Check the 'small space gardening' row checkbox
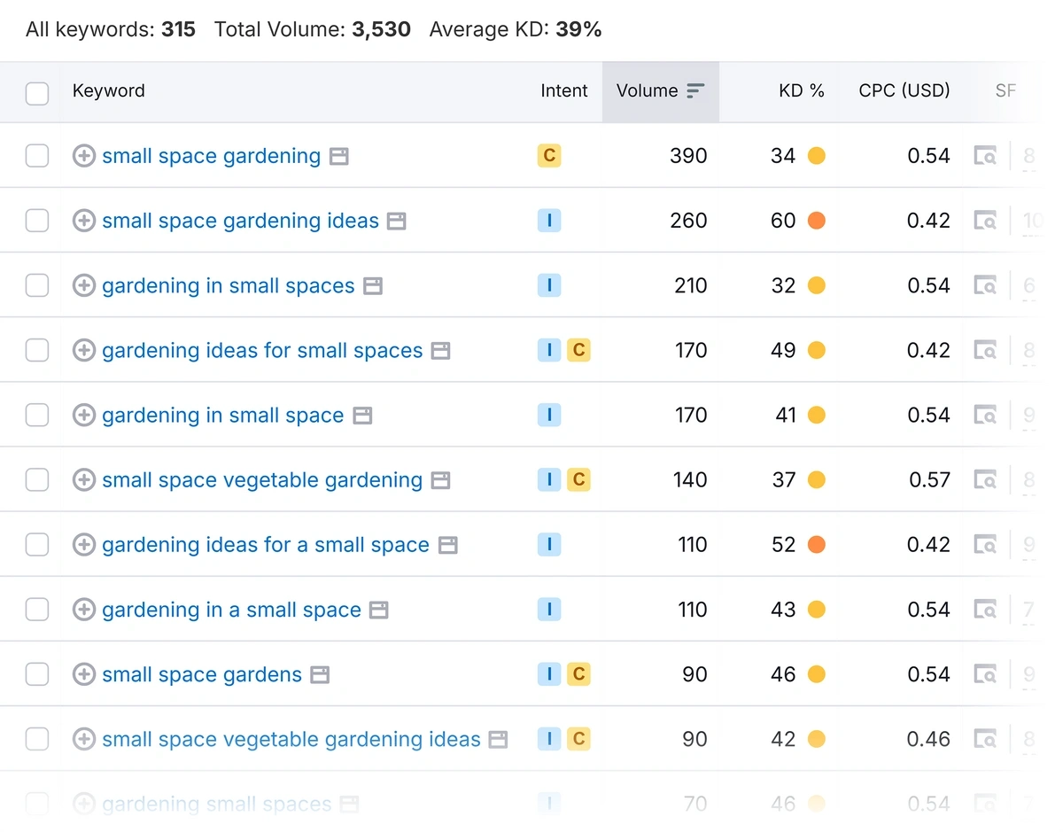The height and width of the screenshot is (832, 1063). click(37, 156)
